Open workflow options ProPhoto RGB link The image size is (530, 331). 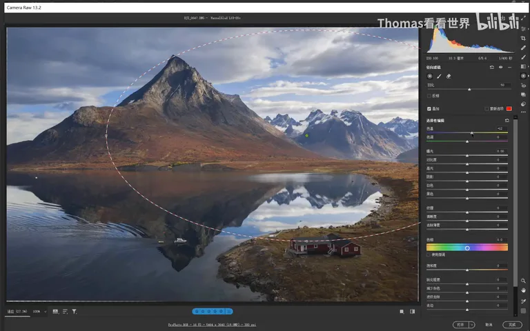click(x=212, y=325)
